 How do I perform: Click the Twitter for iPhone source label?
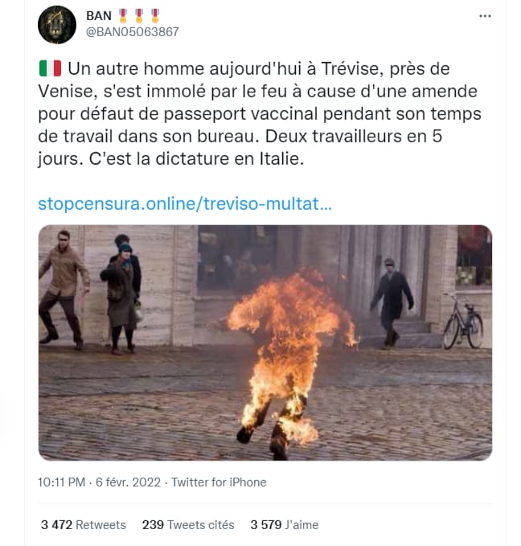[219, 482]
